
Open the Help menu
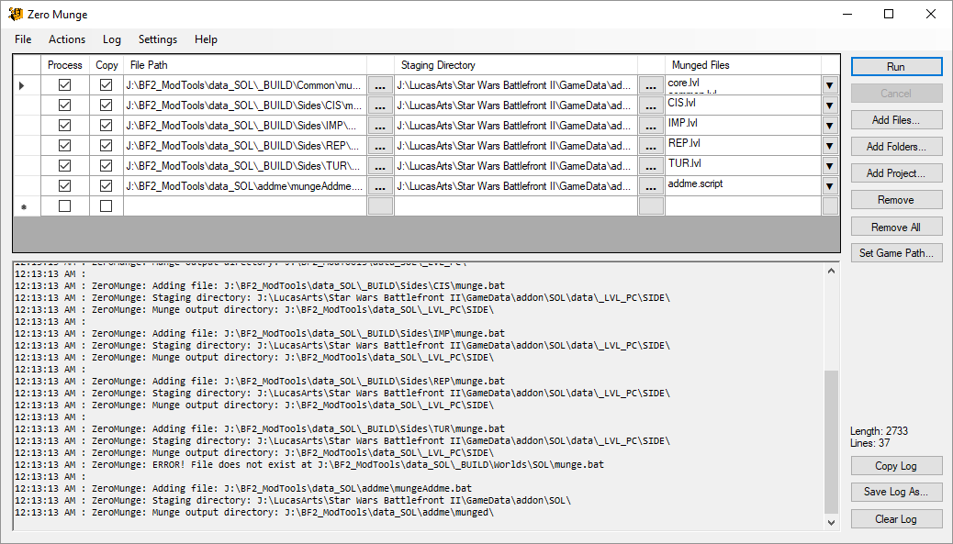tap(206, 39)
